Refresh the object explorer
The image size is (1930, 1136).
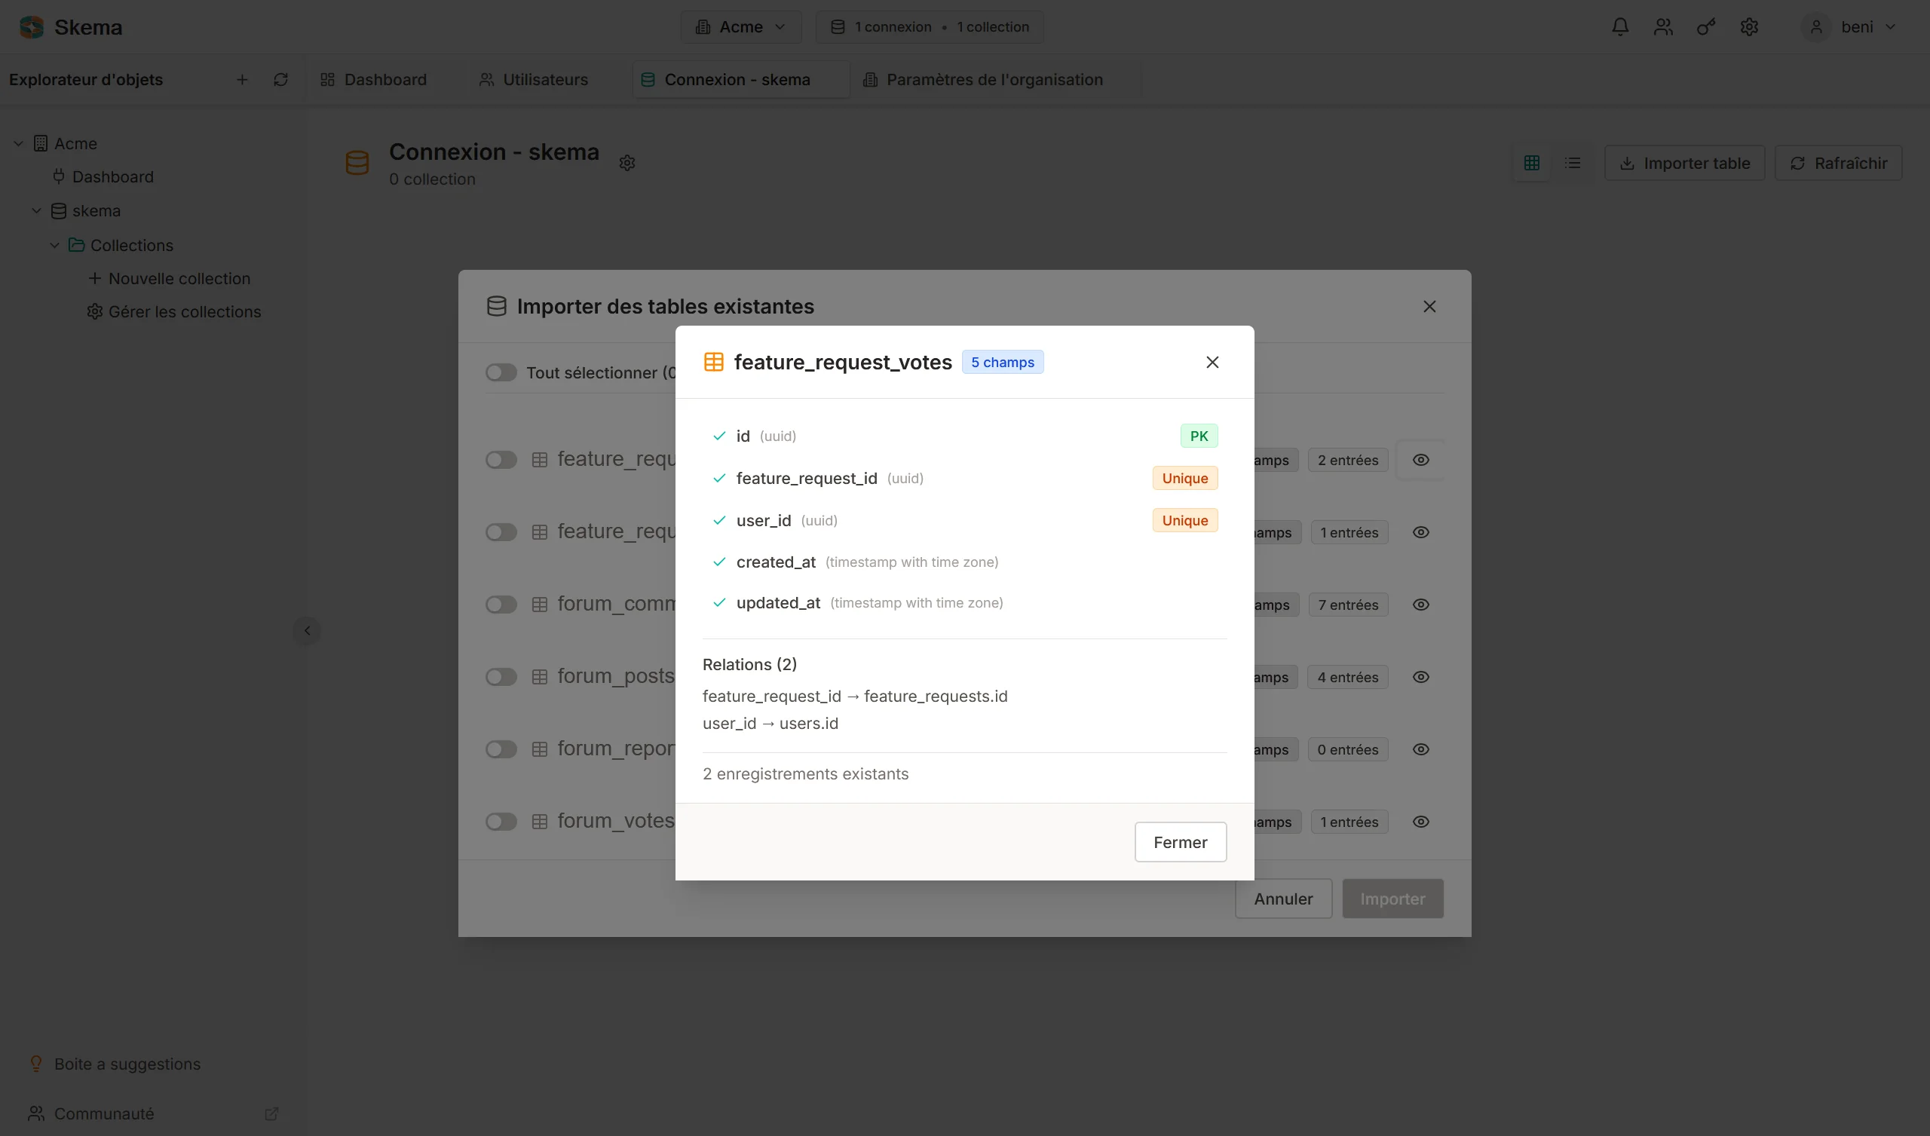tap(280, 79)
